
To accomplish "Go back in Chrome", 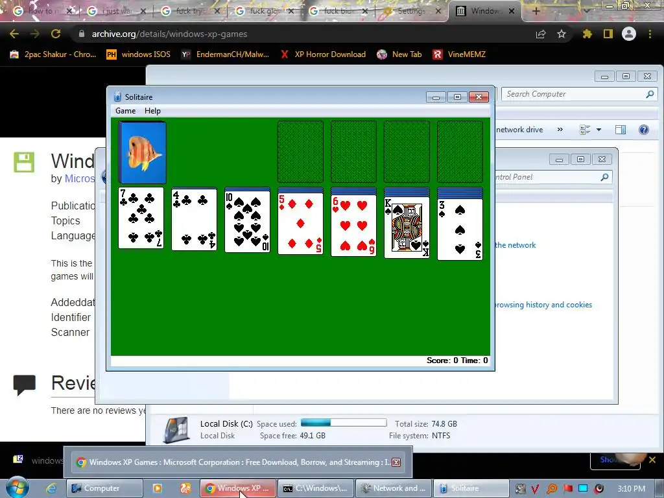I will (x=14, y=34).
